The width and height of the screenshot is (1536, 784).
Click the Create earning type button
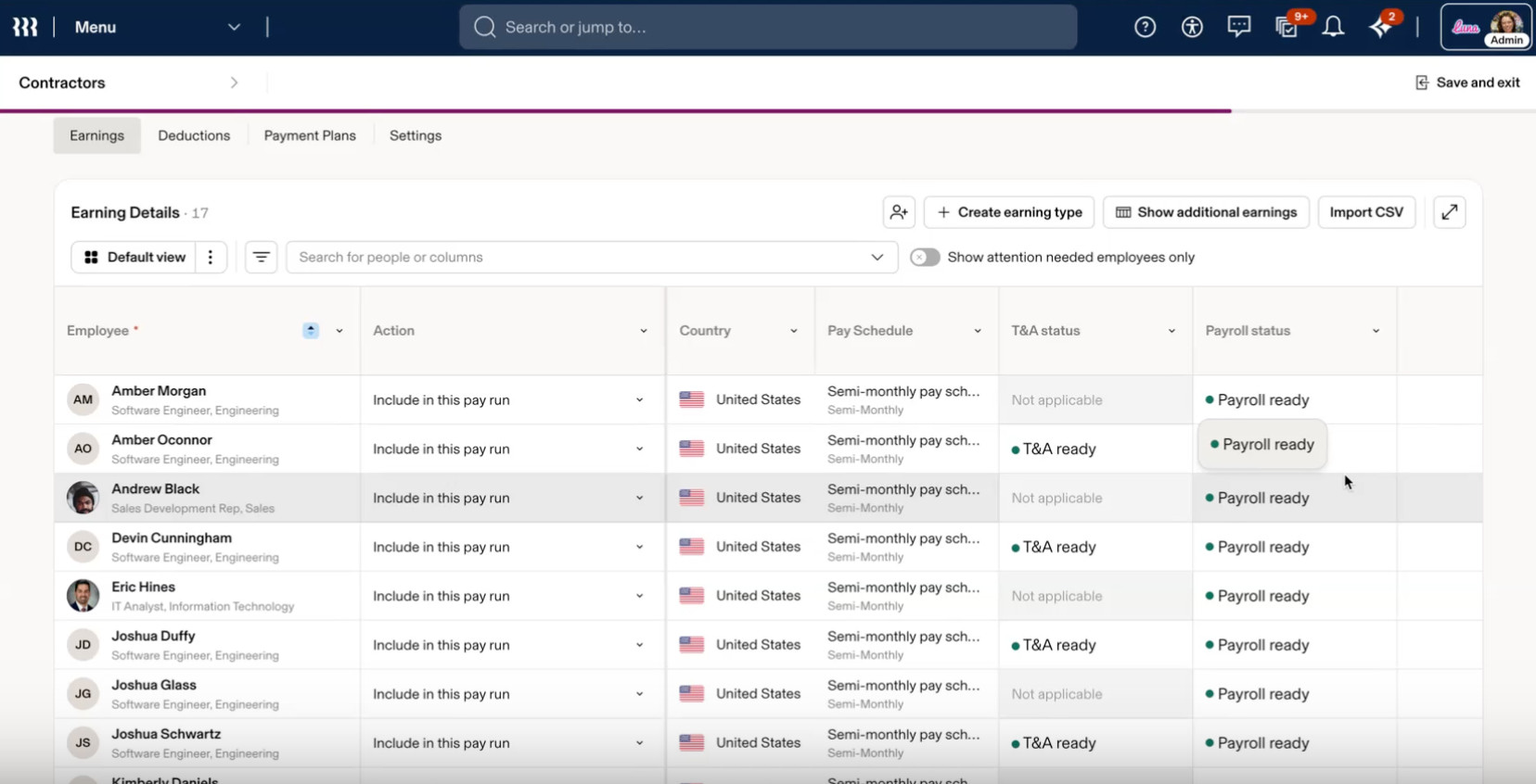pos(1009,212)
